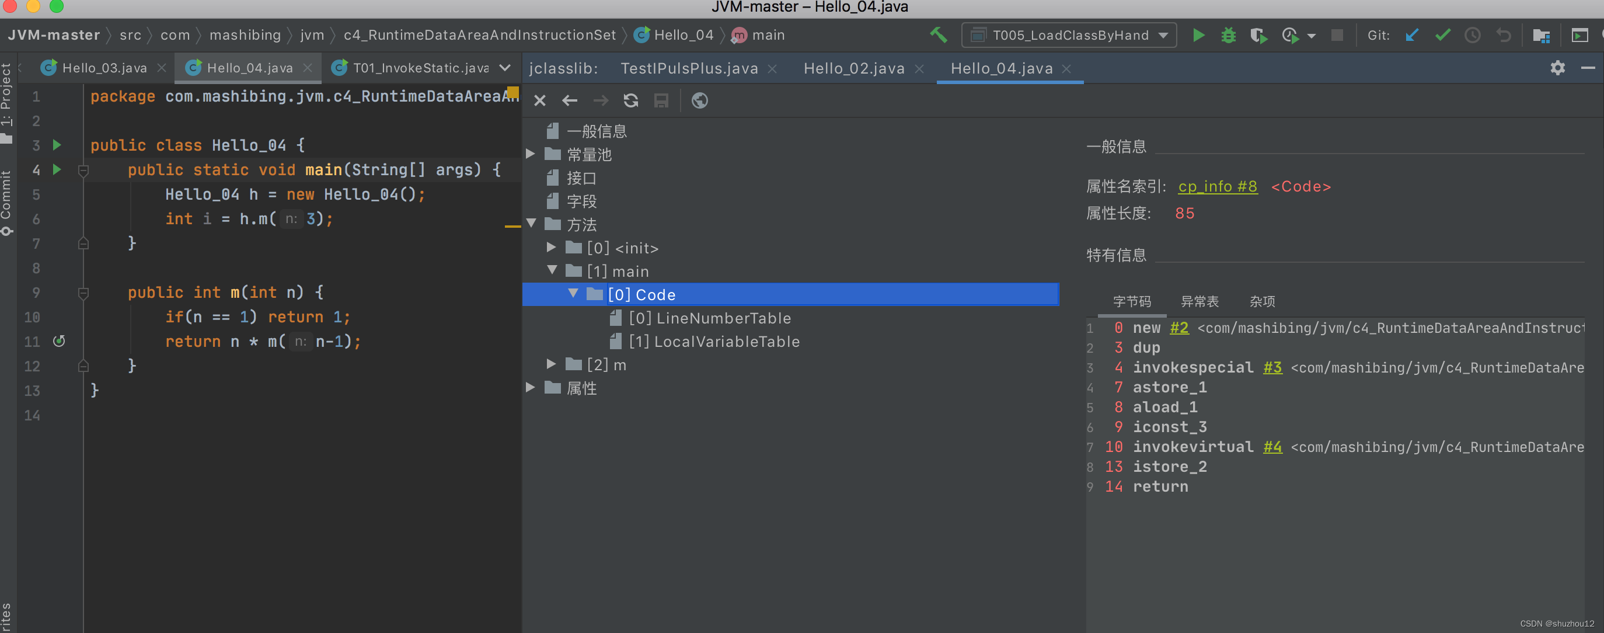Follow the #4 link on invokevirtual
1604x633 pixels.
(x=1272, y=447)
